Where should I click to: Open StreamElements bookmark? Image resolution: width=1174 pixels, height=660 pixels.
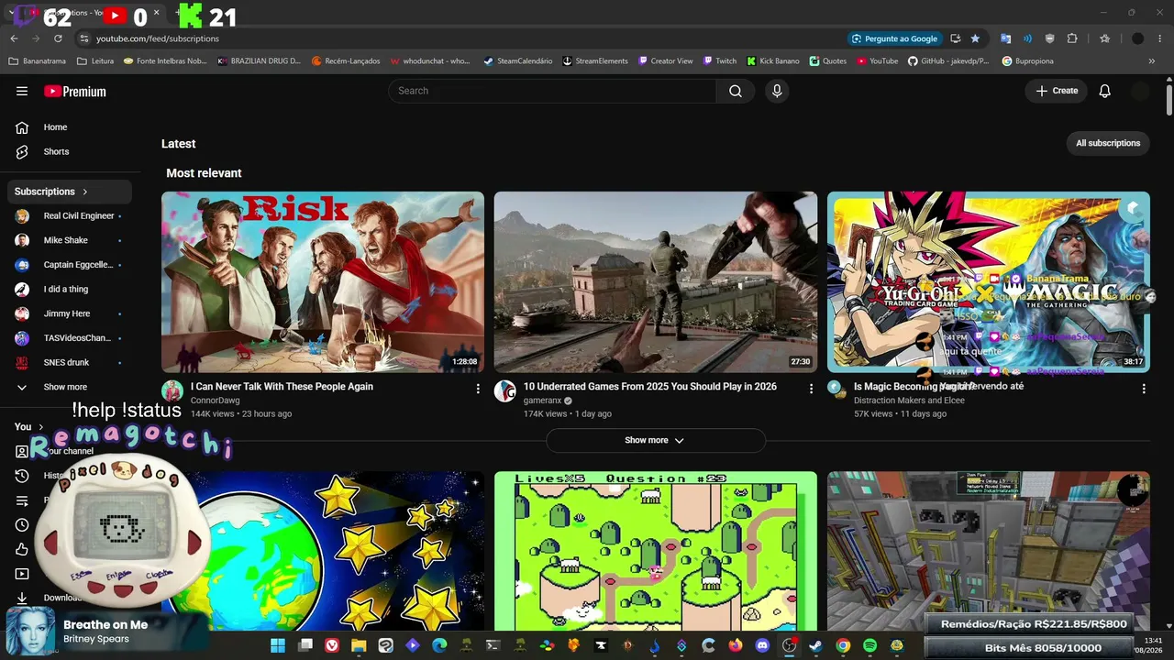(595, 61)
